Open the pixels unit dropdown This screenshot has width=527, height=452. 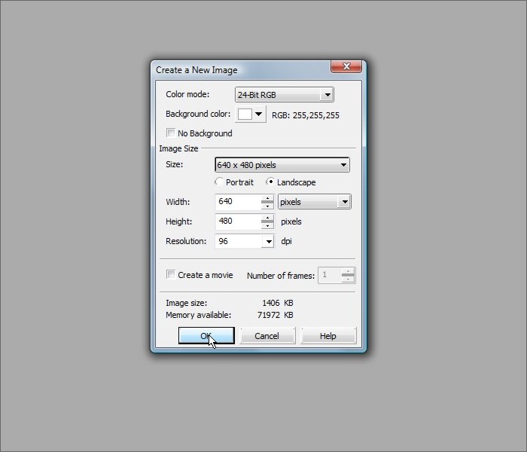(314, 202)
